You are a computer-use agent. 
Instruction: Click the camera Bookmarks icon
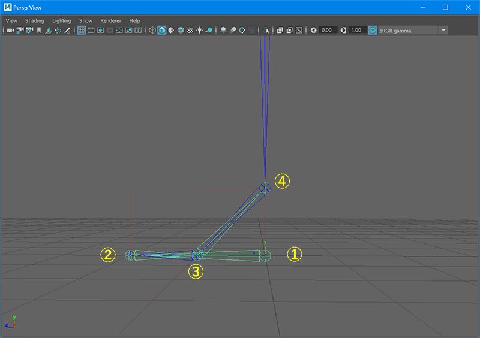point(39,30)
